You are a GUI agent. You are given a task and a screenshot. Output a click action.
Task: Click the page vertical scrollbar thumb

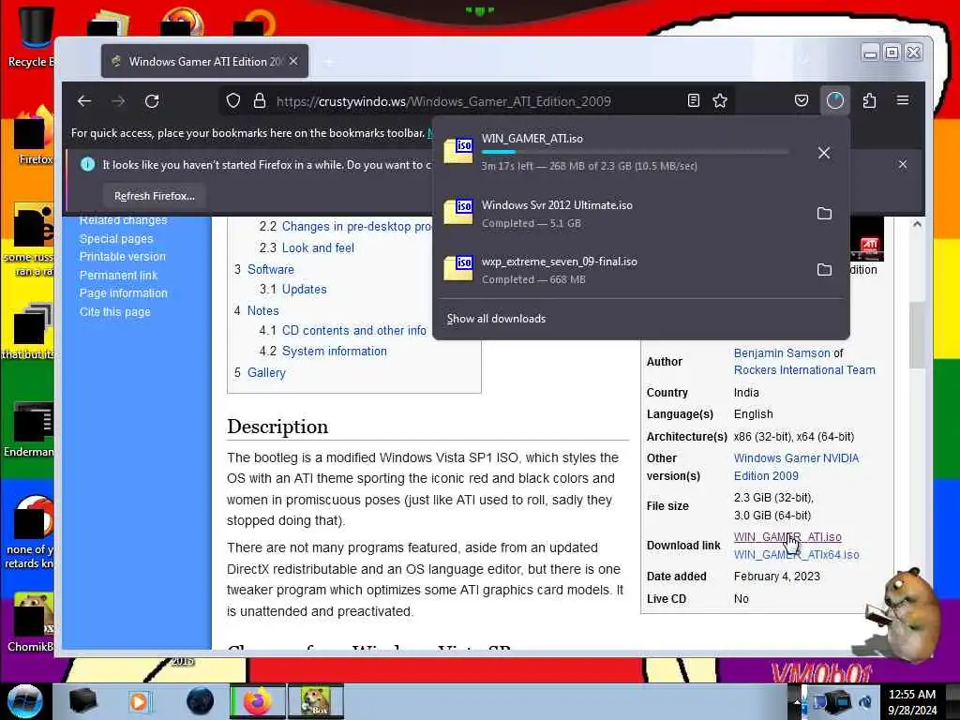(917, 336)
